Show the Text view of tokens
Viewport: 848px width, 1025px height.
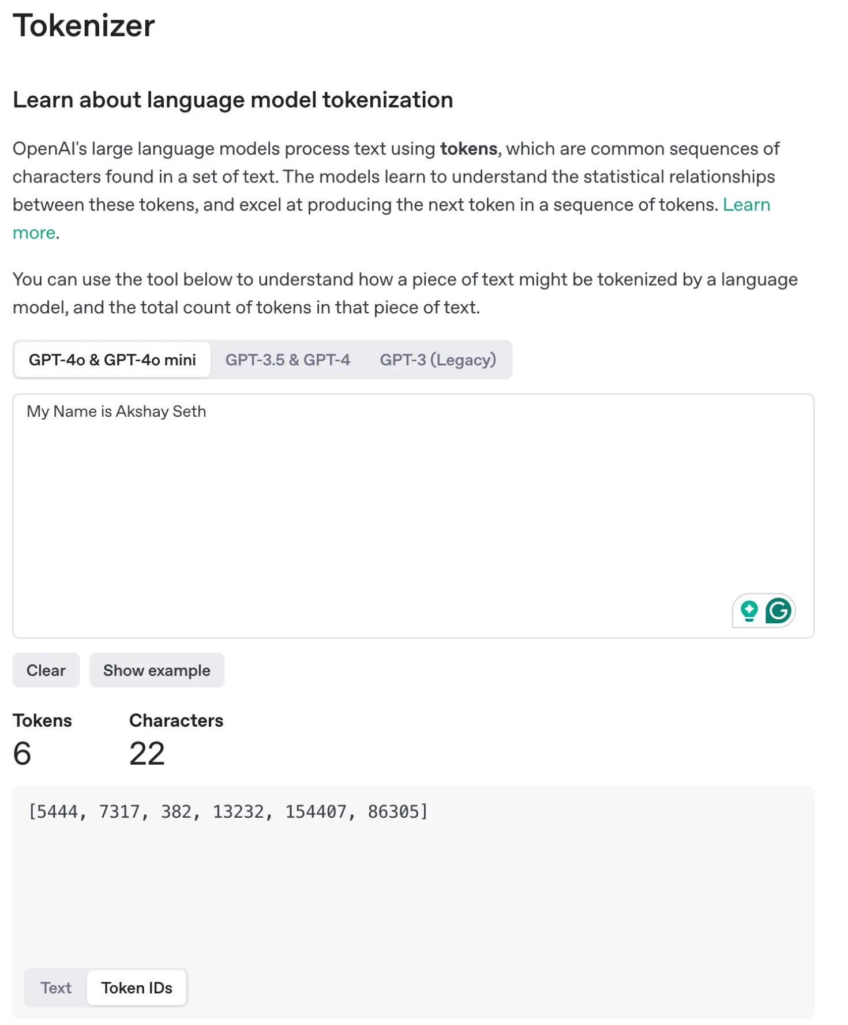tap(56, 987)
